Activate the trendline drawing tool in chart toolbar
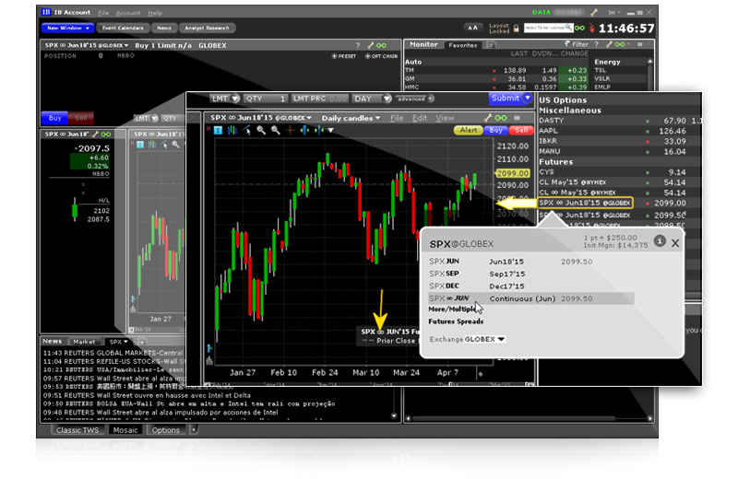The width and height of the screenshot is (738, 479). [x=246, y=130]
